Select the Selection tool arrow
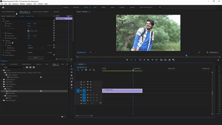The height and width of the screenshot is (125, 222). coord(71,66)
